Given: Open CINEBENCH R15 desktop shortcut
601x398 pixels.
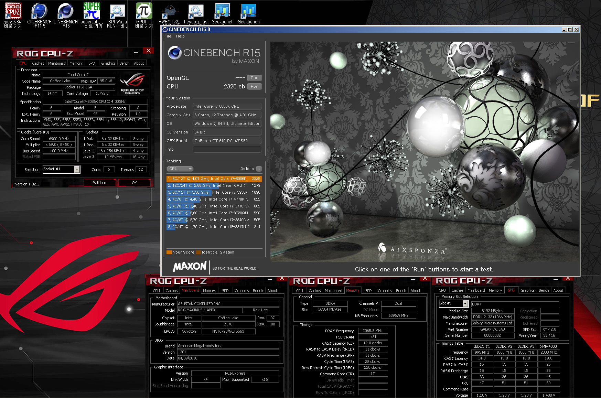Looking at the screenshot, I should coord(65,15).
